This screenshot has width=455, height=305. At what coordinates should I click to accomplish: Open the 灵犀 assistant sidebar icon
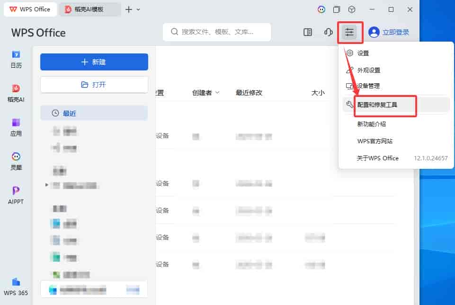point(16,161)
